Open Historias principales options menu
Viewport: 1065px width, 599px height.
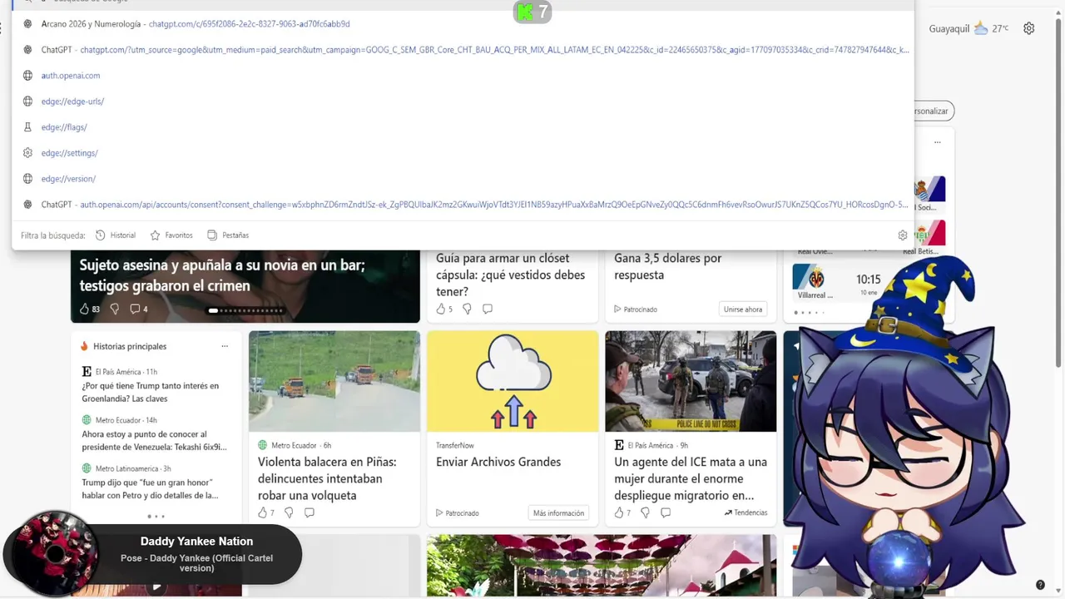pyautogui.click(x=225, y=346)
